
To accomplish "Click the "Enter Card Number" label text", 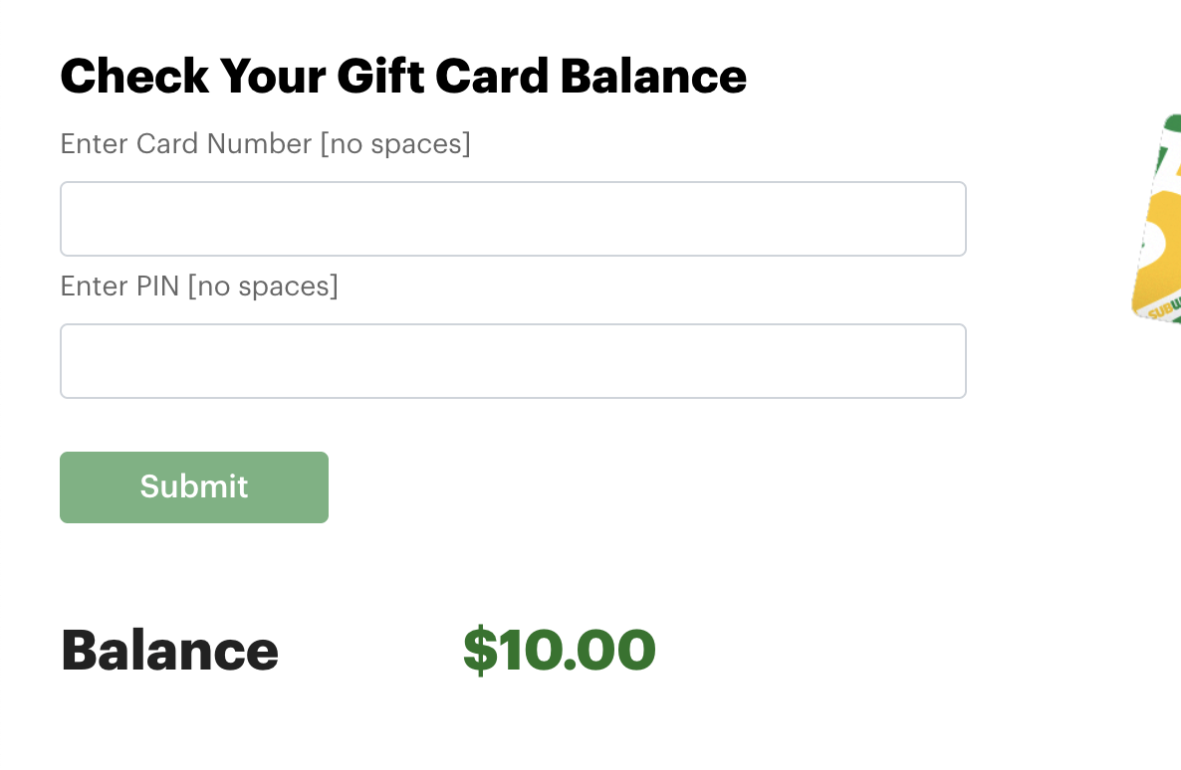I will [x=186, y=144].
